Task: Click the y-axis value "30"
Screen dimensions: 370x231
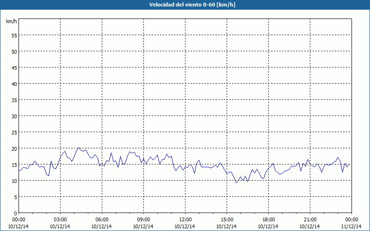Action: pos(14,116)
